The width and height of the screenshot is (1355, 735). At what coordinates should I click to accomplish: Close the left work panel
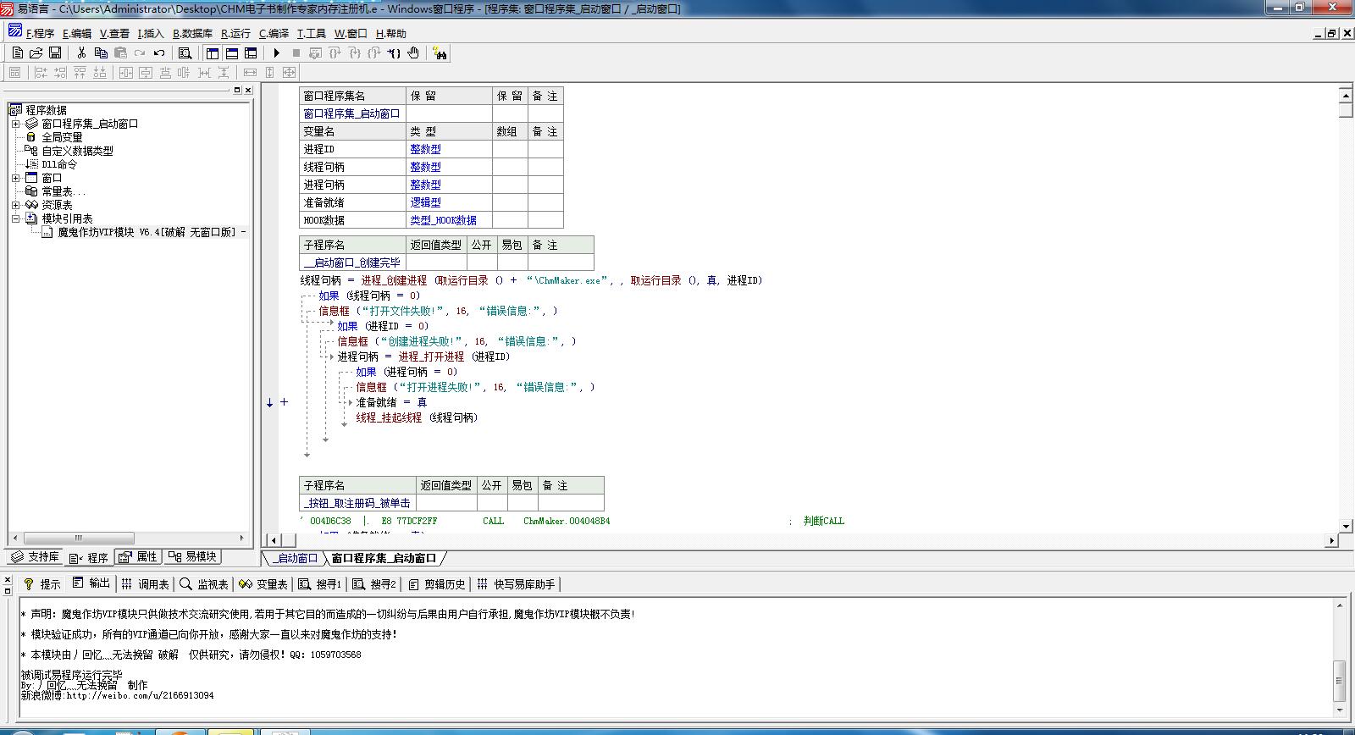pyautogui.click(x=248, y=90)
